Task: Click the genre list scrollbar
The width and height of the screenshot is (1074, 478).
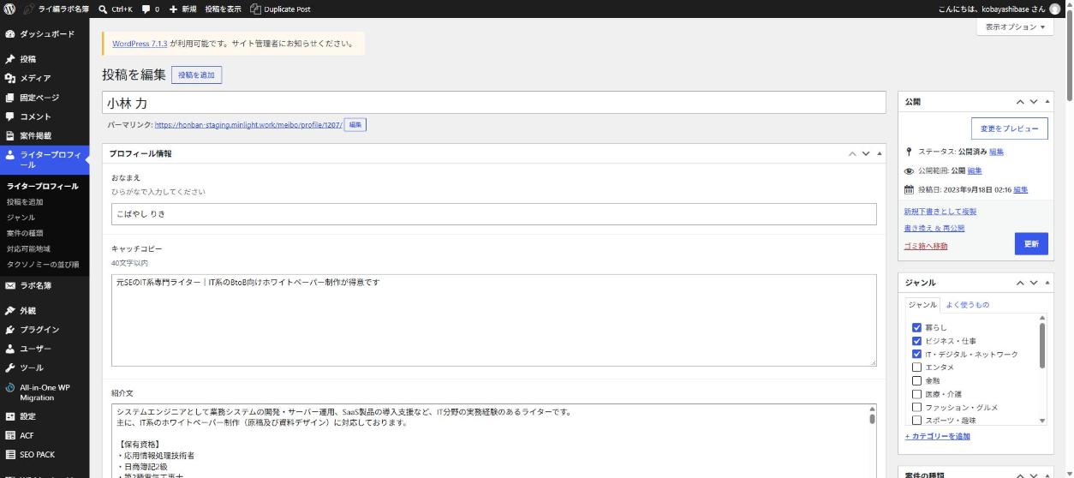Action: click(x=1042, y=346)
